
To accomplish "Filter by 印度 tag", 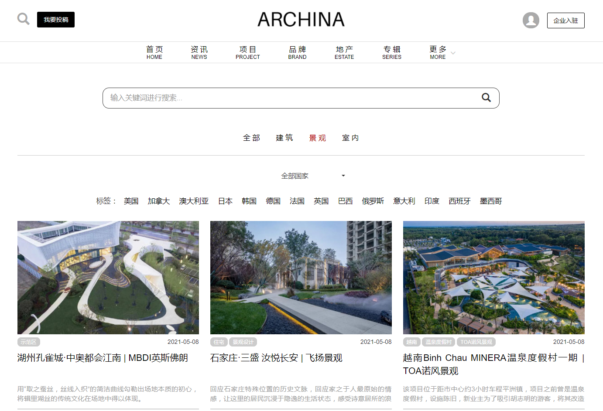I will click(432, 201).
